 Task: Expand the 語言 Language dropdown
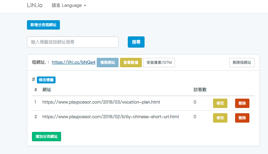pos(69,5)
